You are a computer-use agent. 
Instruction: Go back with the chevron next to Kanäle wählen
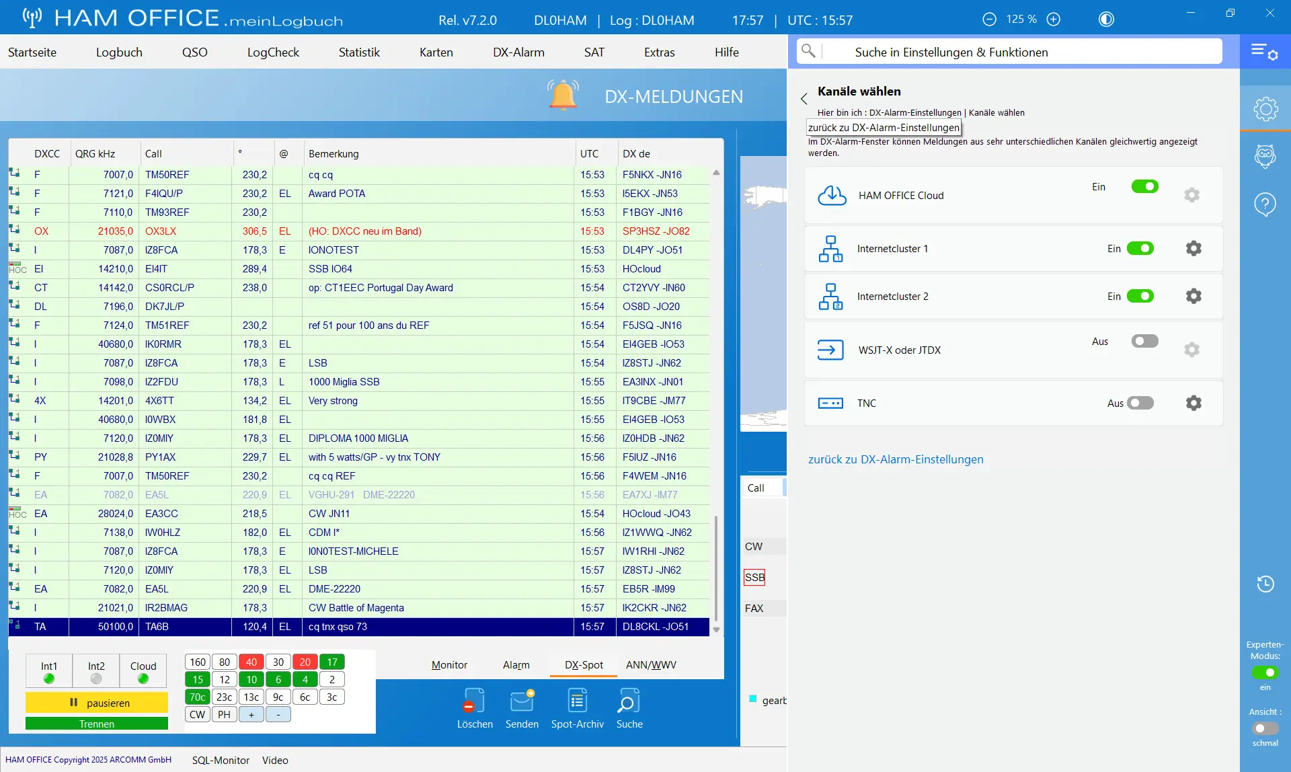[804, 99]
